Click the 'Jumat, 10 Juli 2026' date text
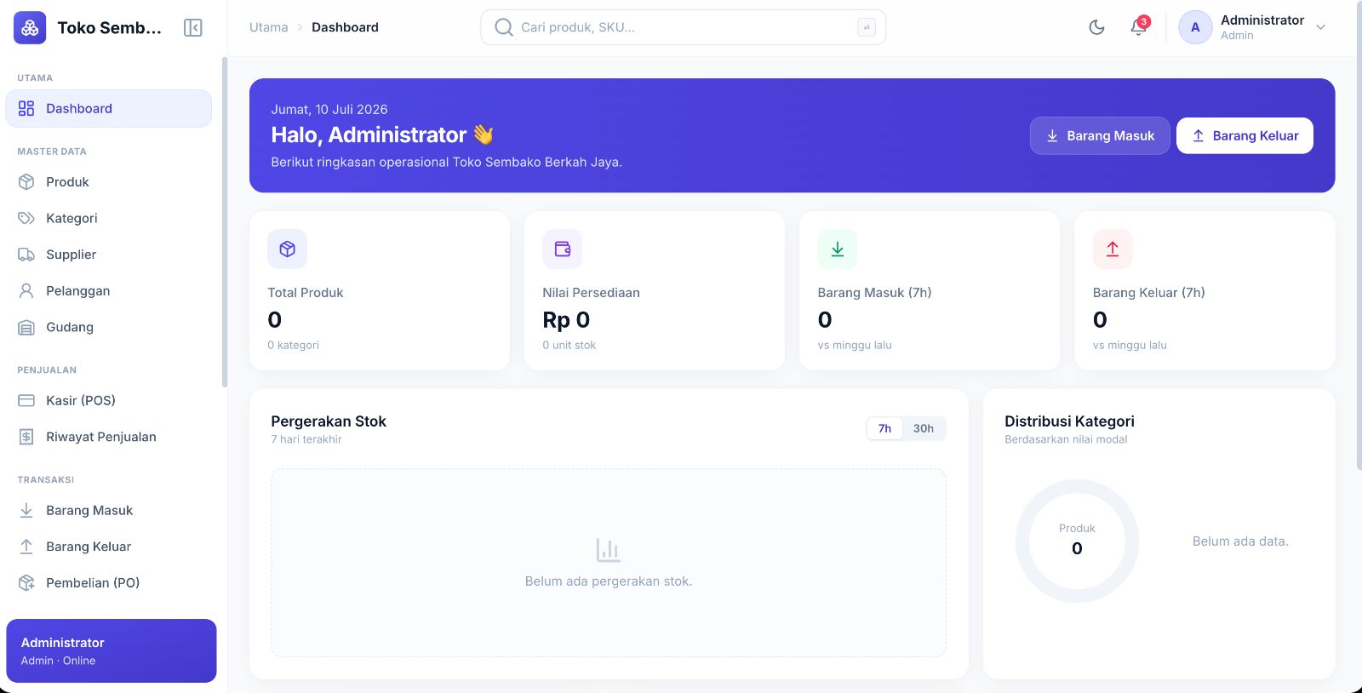Image resolution: width=1362 pixels, height=693 pixels. click(329, 109)
